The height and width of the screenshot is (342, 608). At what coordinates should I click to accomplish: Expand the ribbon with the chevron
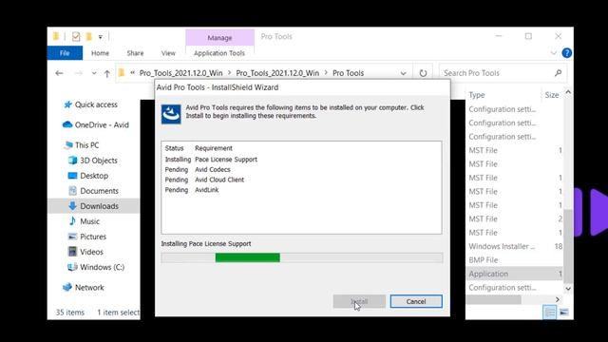point(553,53)
